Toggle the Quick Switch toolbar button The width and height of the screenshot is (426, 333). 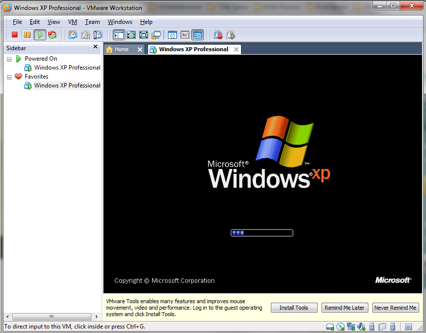131,35
